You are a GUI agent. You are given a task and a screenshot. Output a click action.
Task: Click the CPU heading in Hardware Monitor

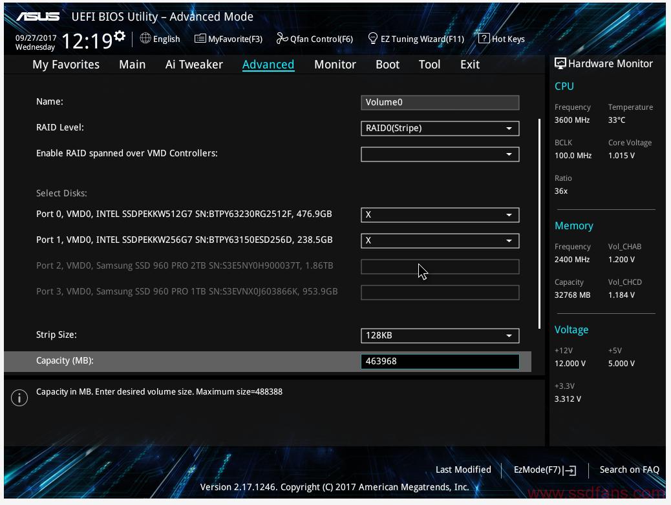coord(564,87)
